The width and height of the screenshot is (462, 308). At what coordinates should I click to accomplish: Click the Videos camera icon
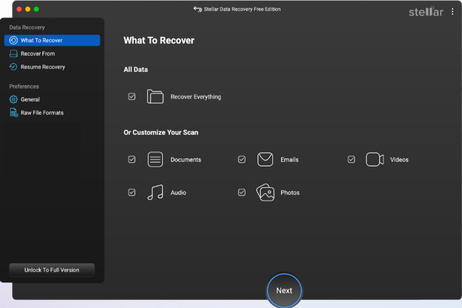click(x=375, y=159)
